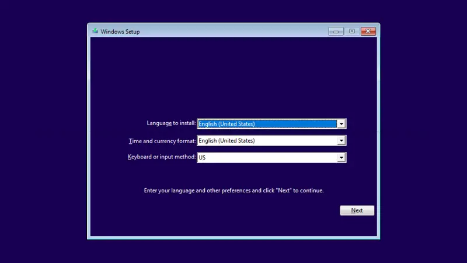Minimize the Windows Setup window
The image size is (467, 263).
(x=336, y=31)
